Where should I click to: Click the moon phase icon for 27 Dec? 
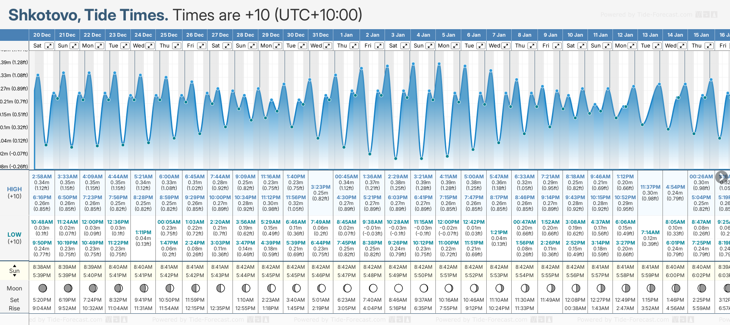[220, 288]
